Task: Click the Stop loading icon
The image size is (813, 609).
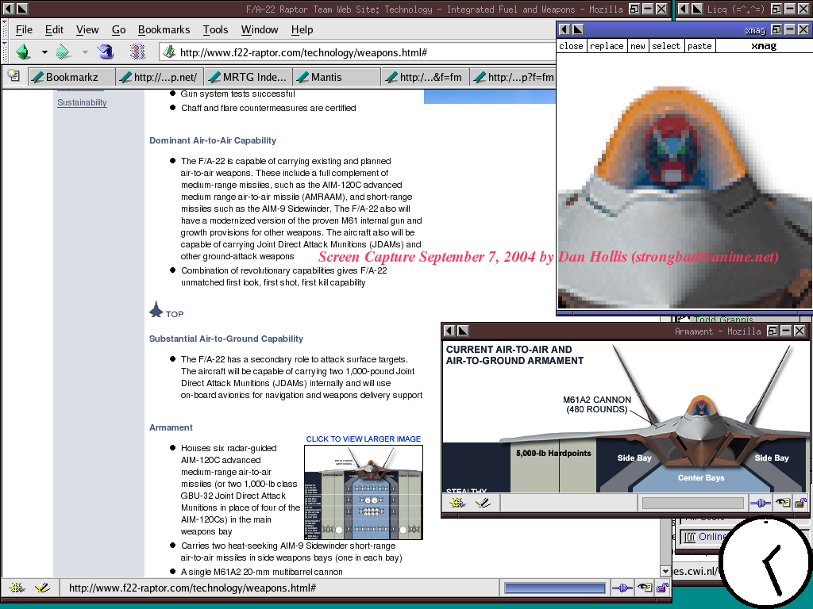Action: tap(137, 52)
